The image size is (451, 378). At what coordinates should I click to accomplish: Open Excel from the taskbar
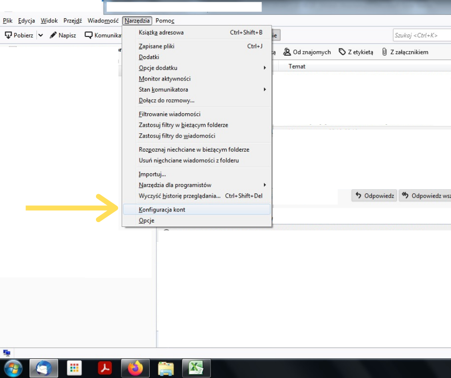pyautogui.click(x=197, y=368)
